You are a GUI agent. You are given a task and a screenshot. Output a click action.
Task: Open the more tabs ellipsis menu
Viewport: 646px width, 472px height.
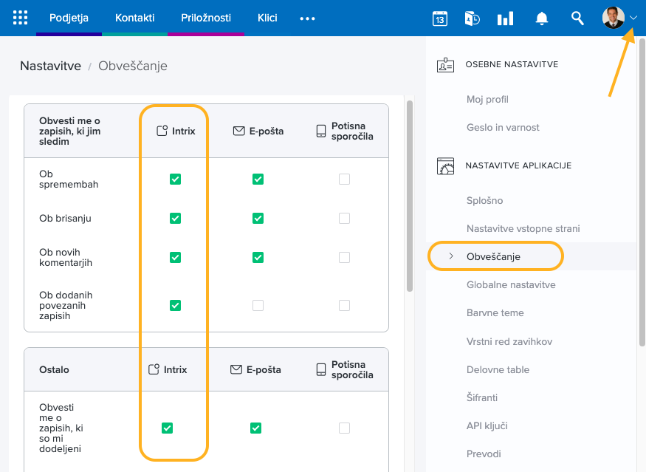click(307, 18)
